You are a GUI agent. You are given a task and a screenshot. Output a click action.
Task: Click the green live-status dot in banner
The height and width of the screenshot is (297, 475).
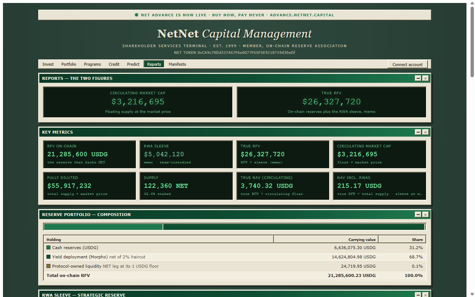(x=137, y=15)
